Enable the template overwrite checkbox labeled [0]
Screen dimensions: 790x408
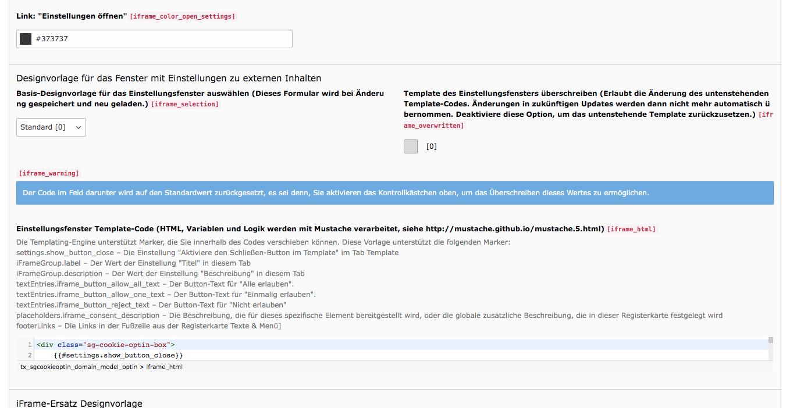click(x=411, y=146)
